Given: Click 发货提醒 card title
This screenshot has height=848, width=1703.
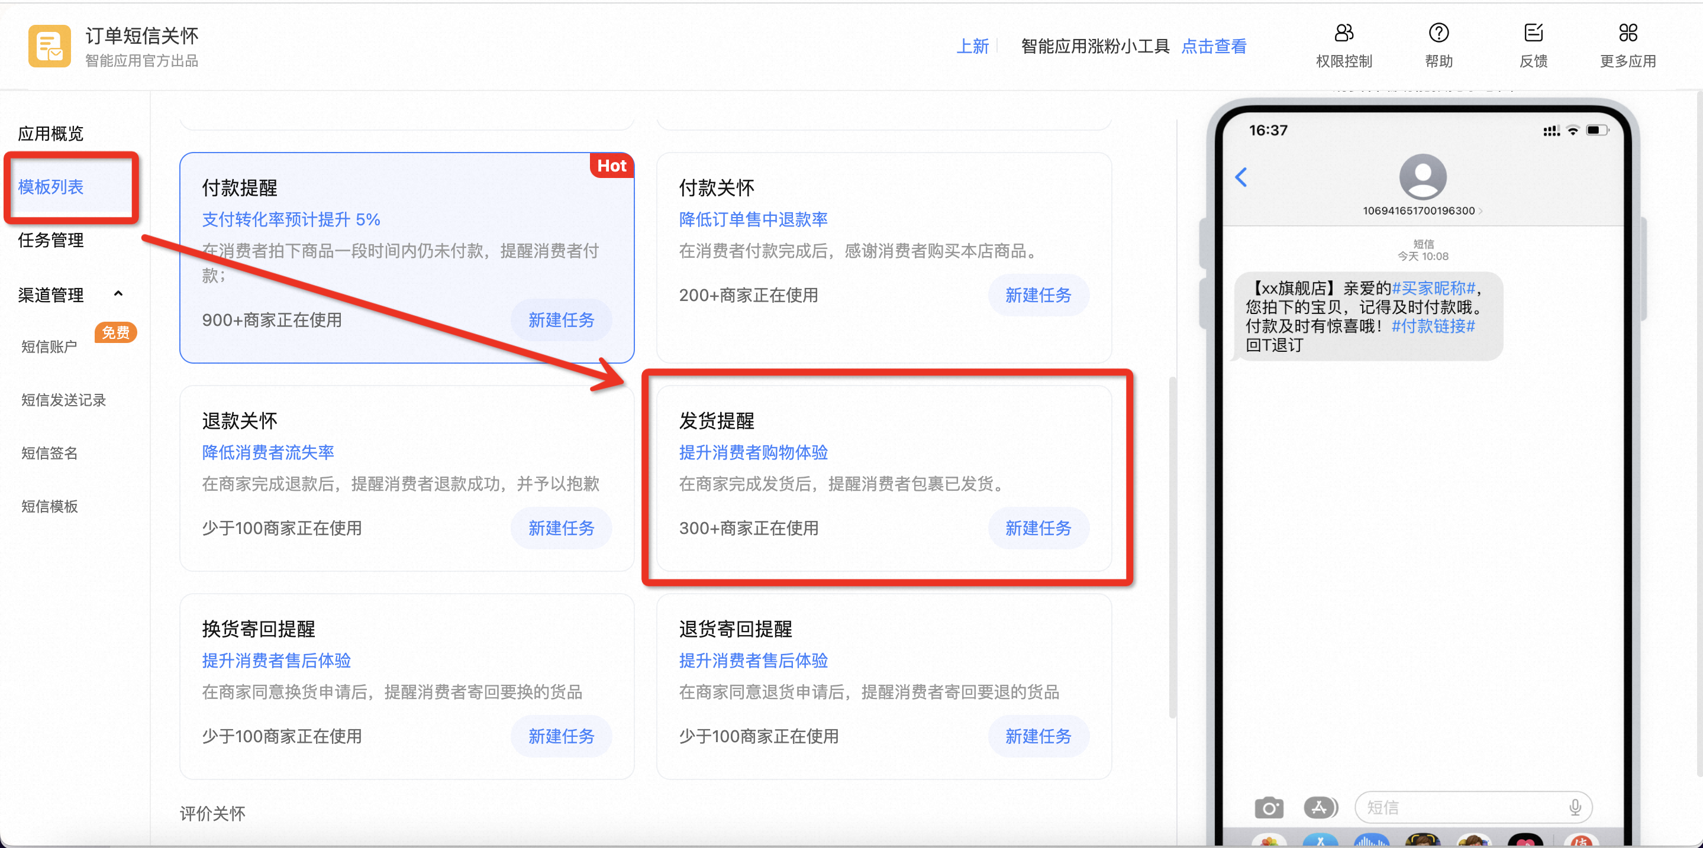Looking at the screenshot, I should [x=717, y=422].
